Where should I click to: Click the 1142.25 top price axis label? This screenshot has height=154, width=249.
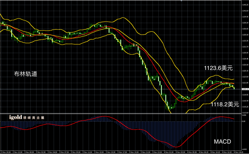[x=244, y=5]
